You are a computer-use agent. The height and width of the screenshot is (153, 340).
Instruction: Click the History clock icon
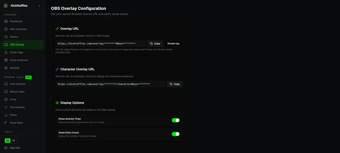pos(6,37)
